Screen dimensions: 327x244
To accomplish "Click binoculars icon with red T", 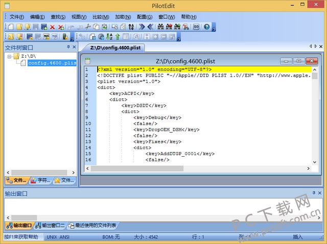I will pos(185,27).
